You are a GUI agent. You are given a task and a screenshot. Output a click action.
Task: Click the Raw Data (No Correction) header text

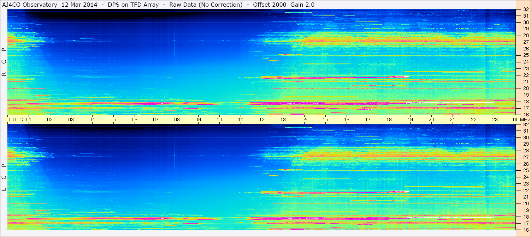(206, 5)
